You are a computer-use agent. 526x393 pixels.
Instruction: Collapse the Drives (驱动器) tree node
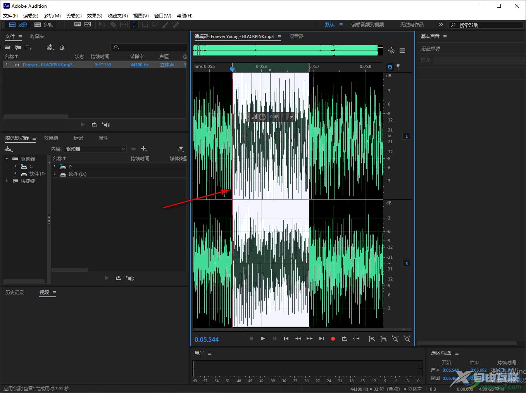[7, 159]
